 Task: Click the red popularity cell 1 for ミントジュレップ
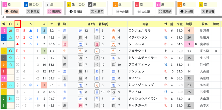(44, 85)
